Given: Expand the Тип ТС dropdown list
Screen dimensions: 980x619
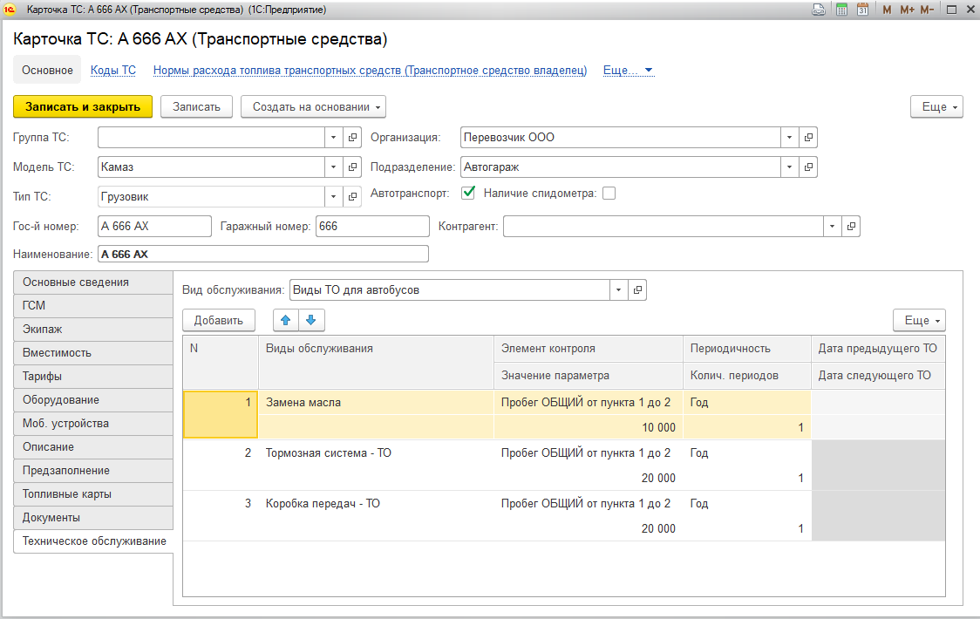Looking at the screenshot, I should tap(334, 197).
